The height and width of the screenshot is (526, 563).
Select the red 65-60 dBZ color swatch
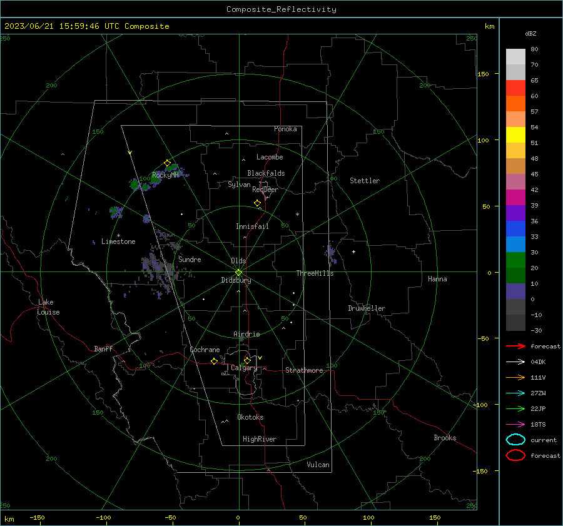(x=515, y=88)
